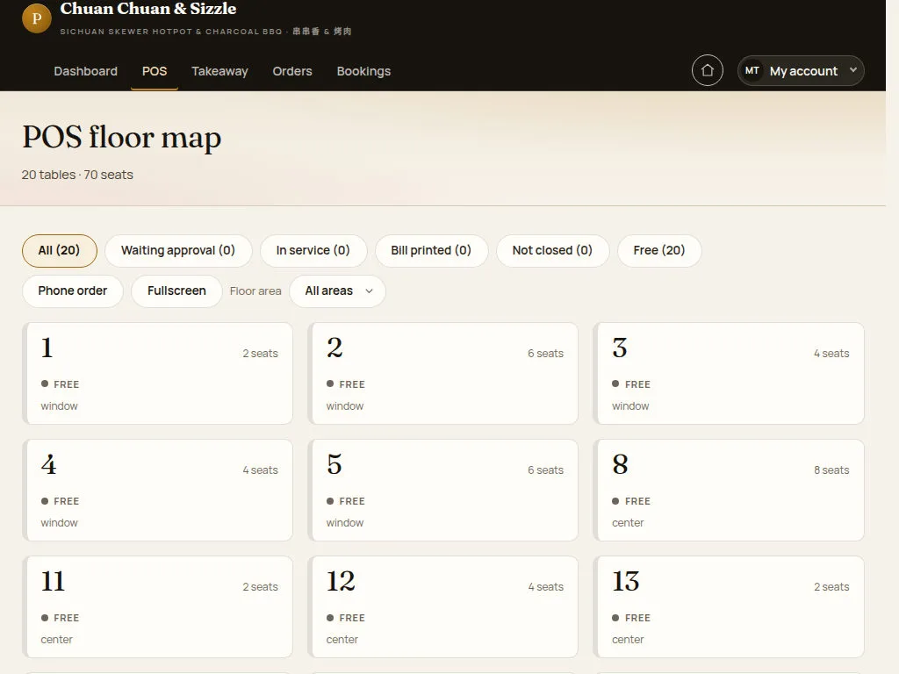Viewport: 899px width, 674px height.
Task: Select table 4 window card
Action: coord(158,490)
